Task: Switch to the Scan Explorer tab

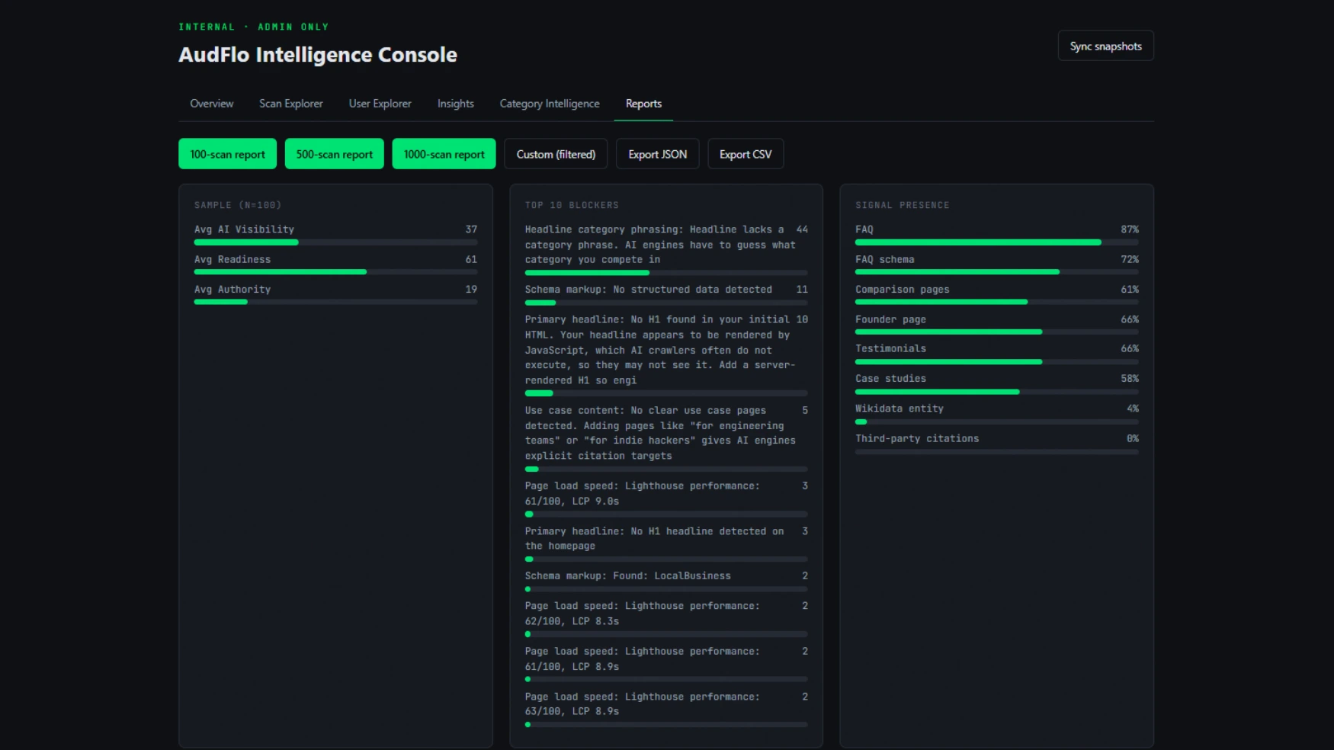Action: pos(290,104)
